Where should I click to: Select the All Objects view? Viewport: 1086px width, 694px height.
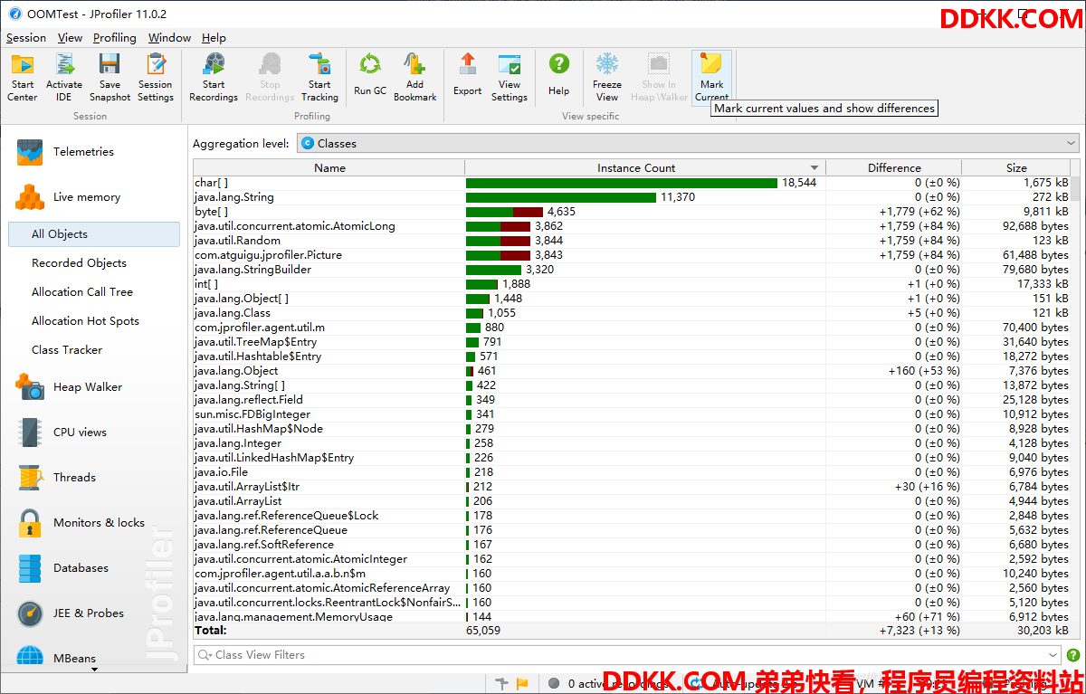94,234
